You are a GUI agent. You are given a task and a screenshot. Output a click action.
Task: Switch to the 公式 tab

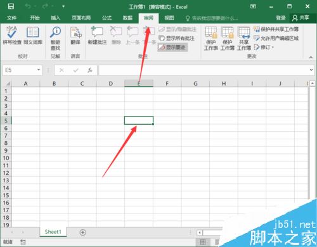(x=107, y=18)
